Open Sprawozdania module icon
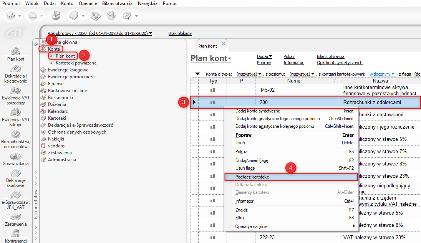 (x=16, y=156)
